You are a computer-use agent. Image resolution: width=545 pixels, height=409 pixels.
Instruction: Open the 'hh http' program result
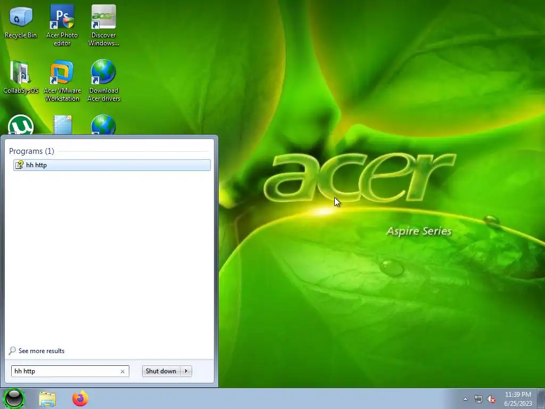pos(112,165)
